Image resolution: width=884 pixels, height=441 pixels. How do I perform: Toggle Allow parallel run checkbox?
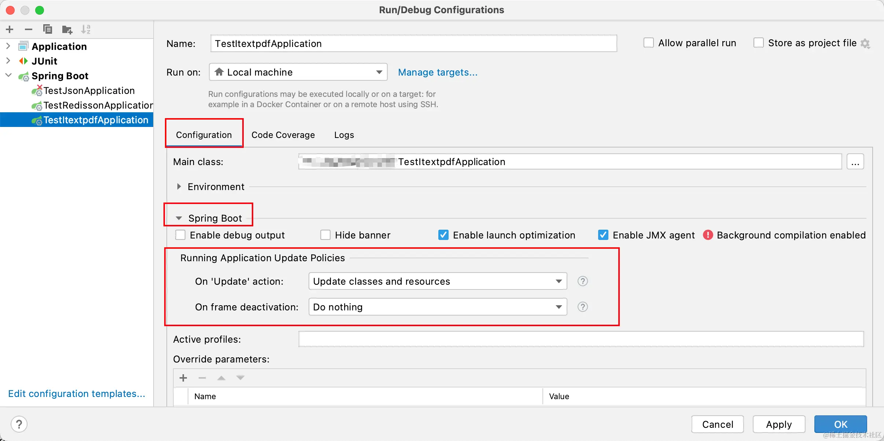click(648, 43)
